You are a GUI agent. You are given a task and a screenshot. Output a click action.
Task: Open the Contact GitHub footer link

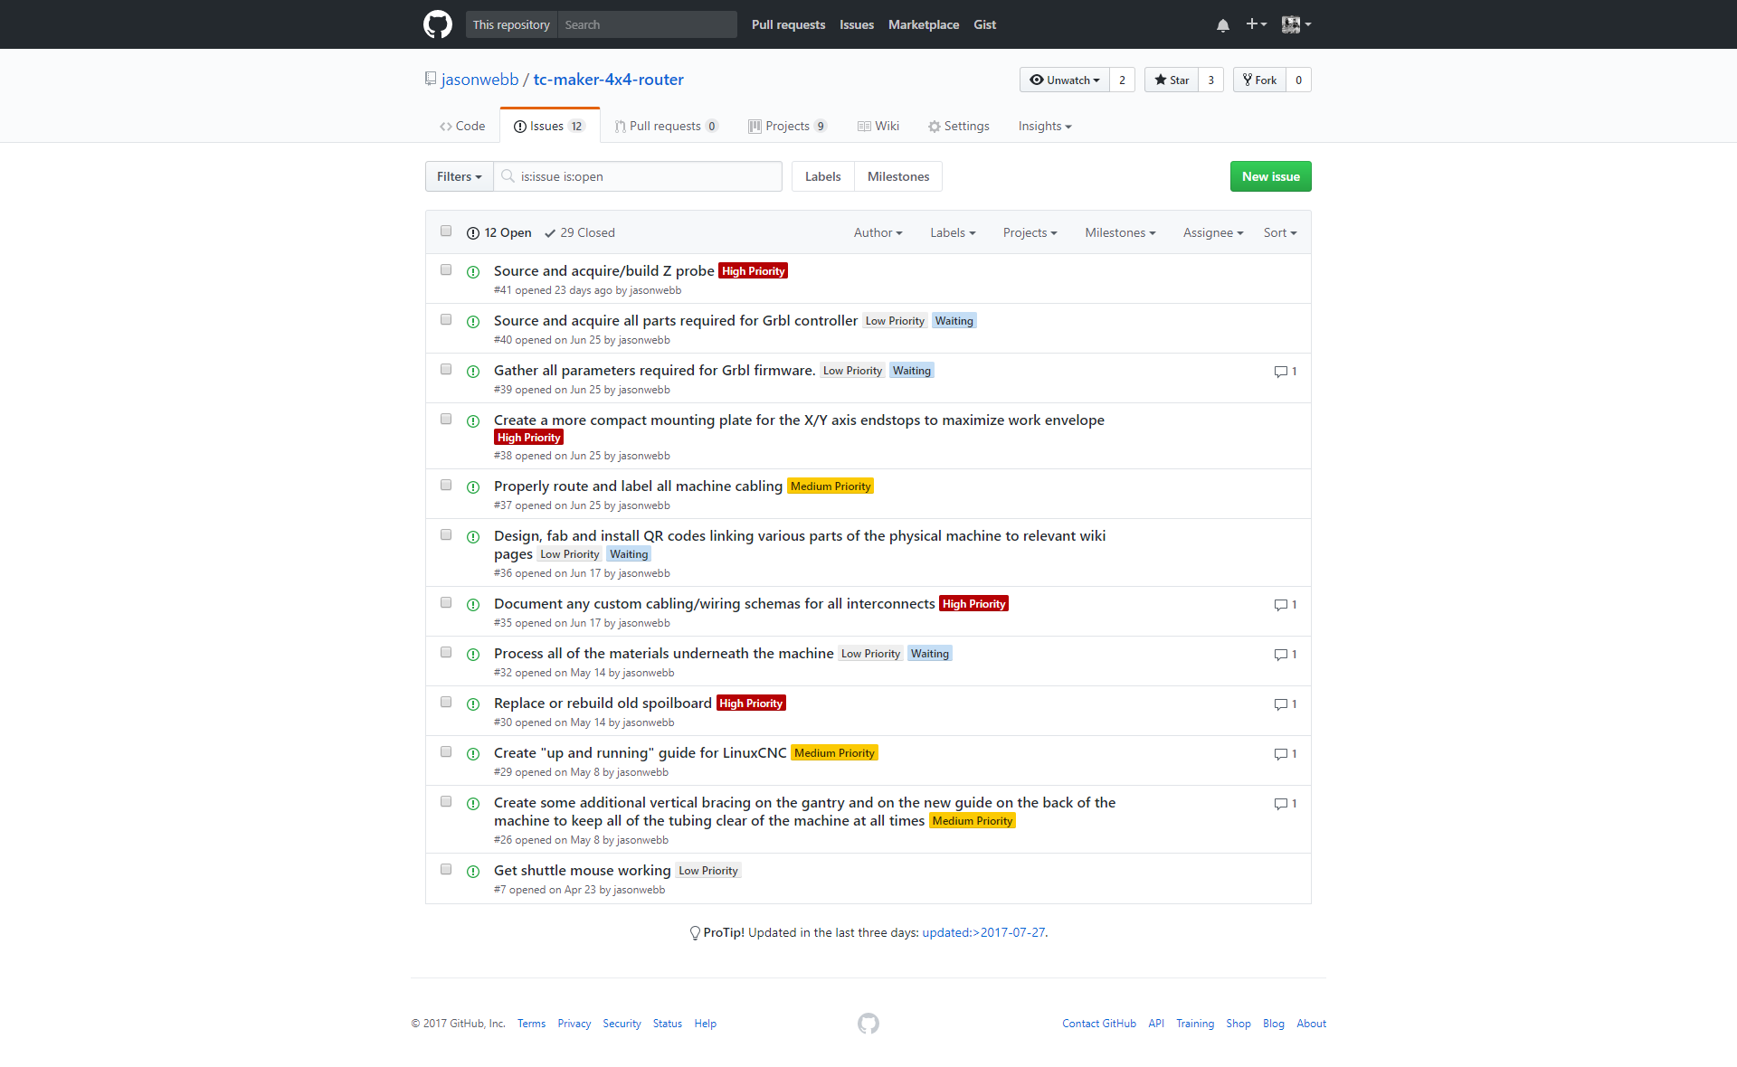coord(1099,1024)
